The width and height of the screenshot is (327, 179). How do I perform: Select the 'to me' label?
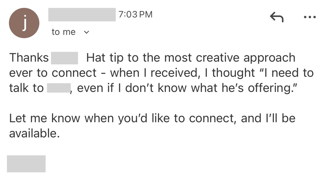[63, 32]
